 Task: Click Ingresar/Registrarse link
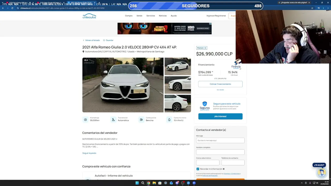pyautogui.click(x=216, y=16)
